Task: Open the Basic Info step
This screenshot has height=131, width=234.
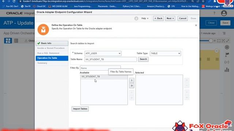Action: click(52, 43)
